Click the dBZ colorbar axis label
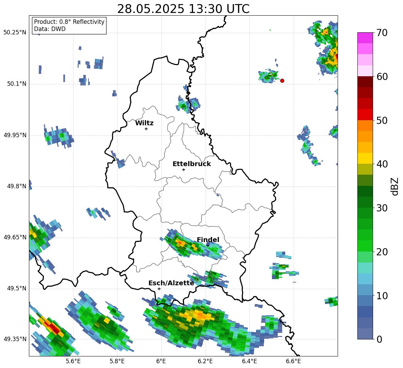This screenshot has height=368, width=403. [394, 186]
